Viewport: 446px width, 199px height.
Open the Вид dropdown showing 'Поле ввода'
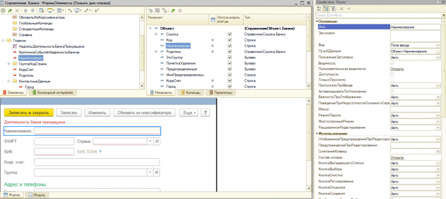438,45
